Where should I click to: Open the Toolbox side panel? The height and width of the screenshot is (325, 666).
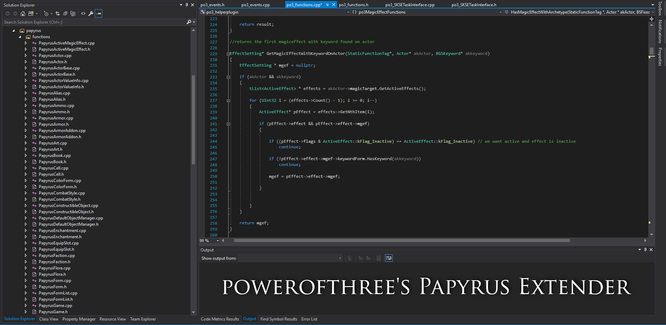(x=660, y=8)
